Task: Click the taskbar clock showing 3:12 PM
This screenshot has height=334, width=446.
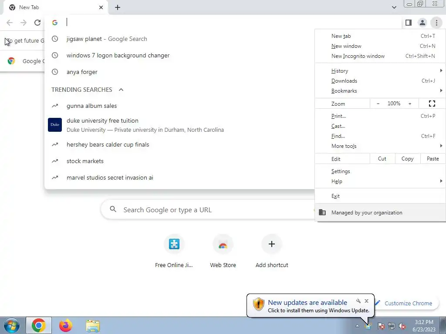Action: [x=424, y=326]
